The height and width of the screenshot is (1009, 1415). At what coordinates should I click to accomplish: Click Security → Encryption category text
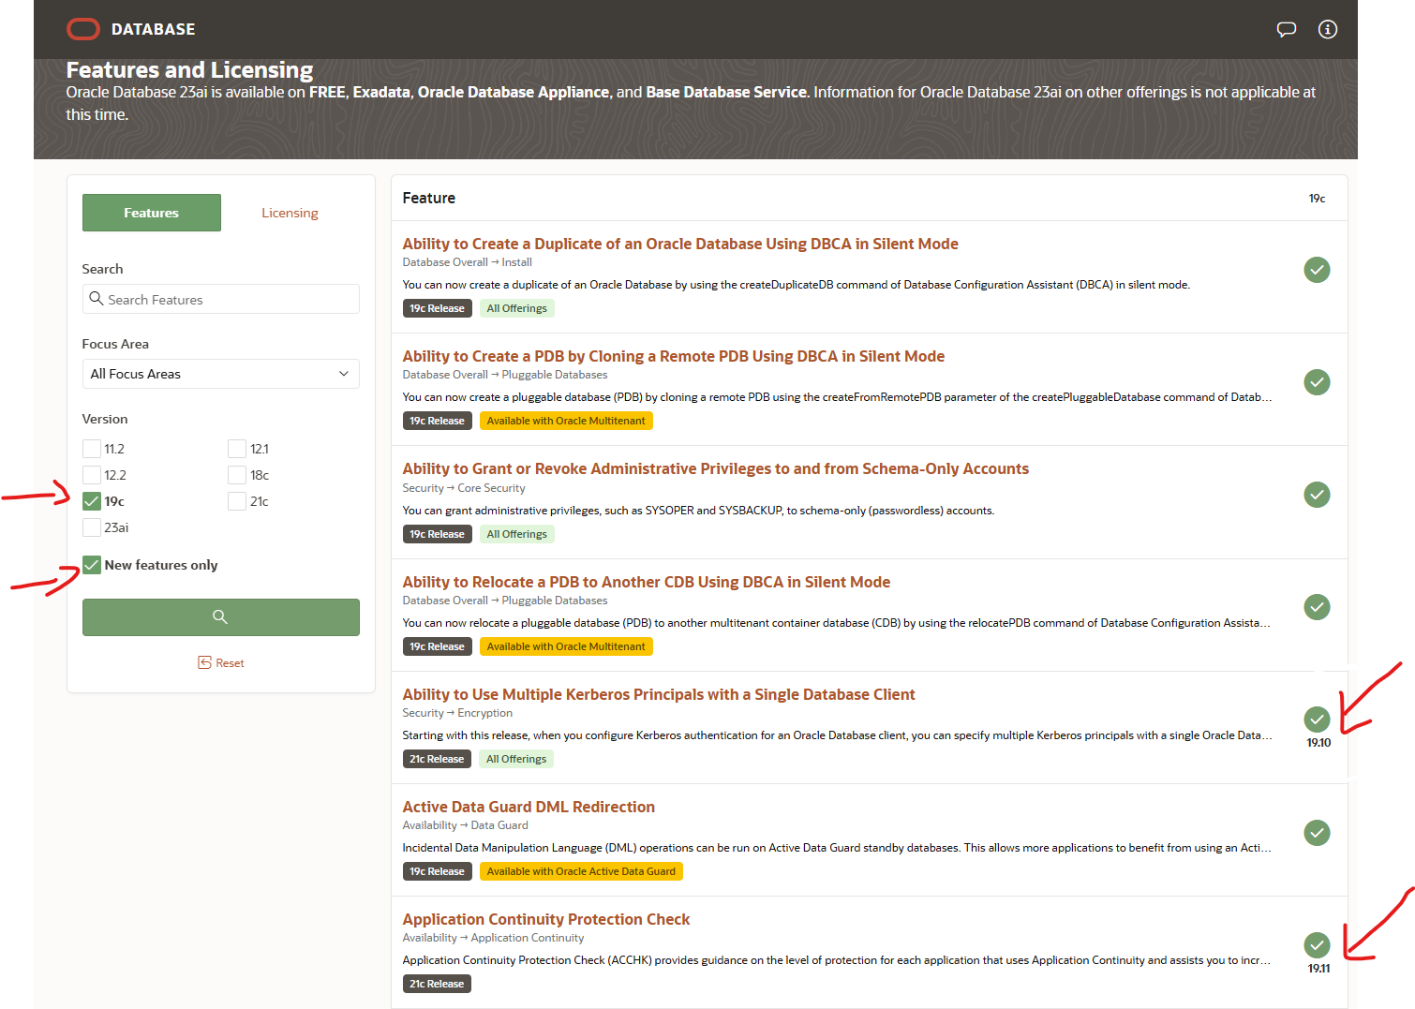click(457, 713)
